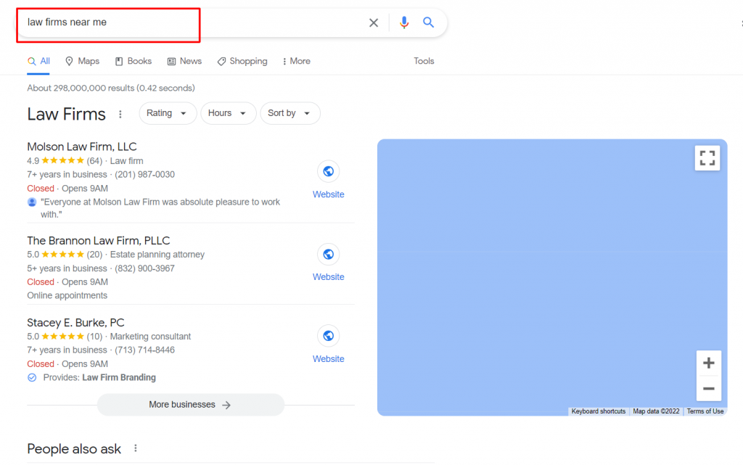Open the three-dot menu beside Law Firms heading
Viewport: 743px width, 465px height.
tap(120, 114)
